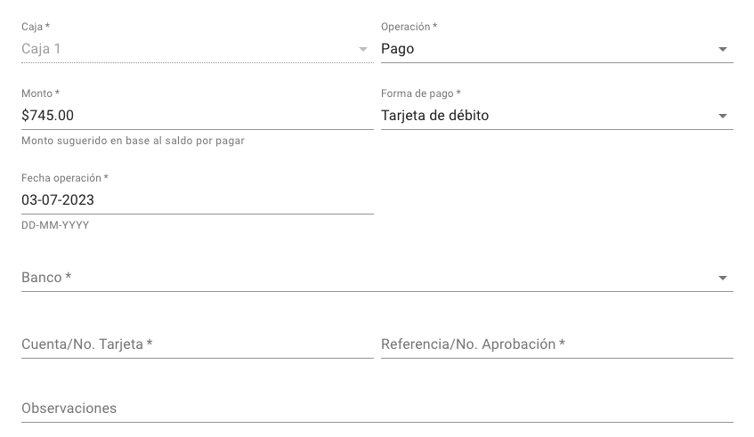Click the small Operación field label
754x437 pixels.
pyautogui.click(x=409, y=27)
